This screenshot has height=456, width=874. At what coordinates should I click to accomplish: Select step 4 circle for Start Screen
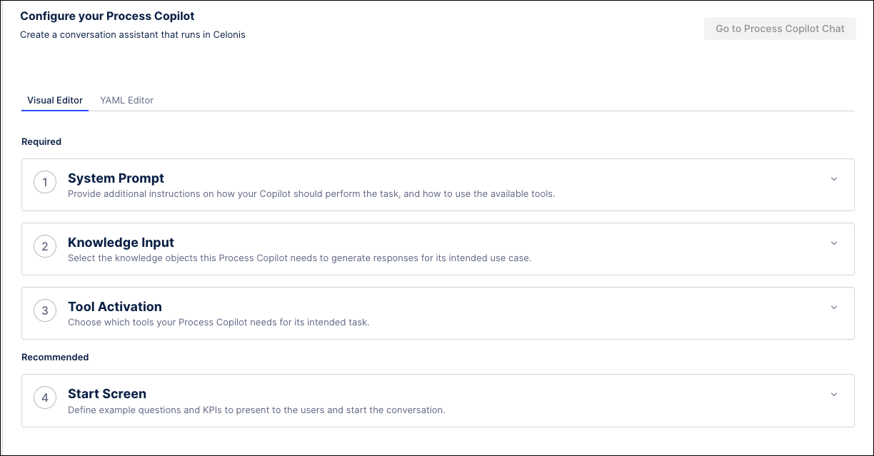[x=45, y=398]
